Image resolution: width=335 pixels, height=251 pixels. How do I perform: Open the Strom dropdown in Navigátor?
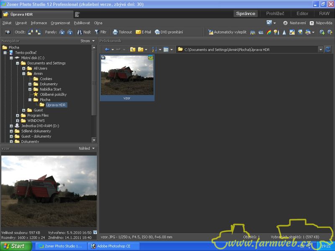pyautogui.click(x=88, y=41)
